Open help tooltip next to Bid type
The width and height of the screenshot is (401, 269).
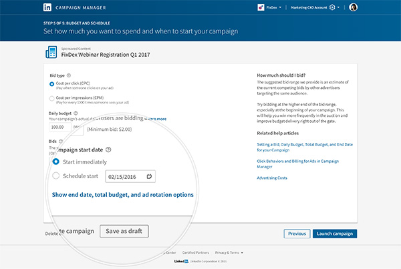69,75
